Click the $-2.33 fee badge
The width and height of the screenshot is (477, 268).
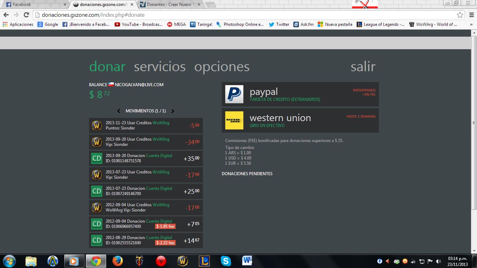click(x=165, y=243)
